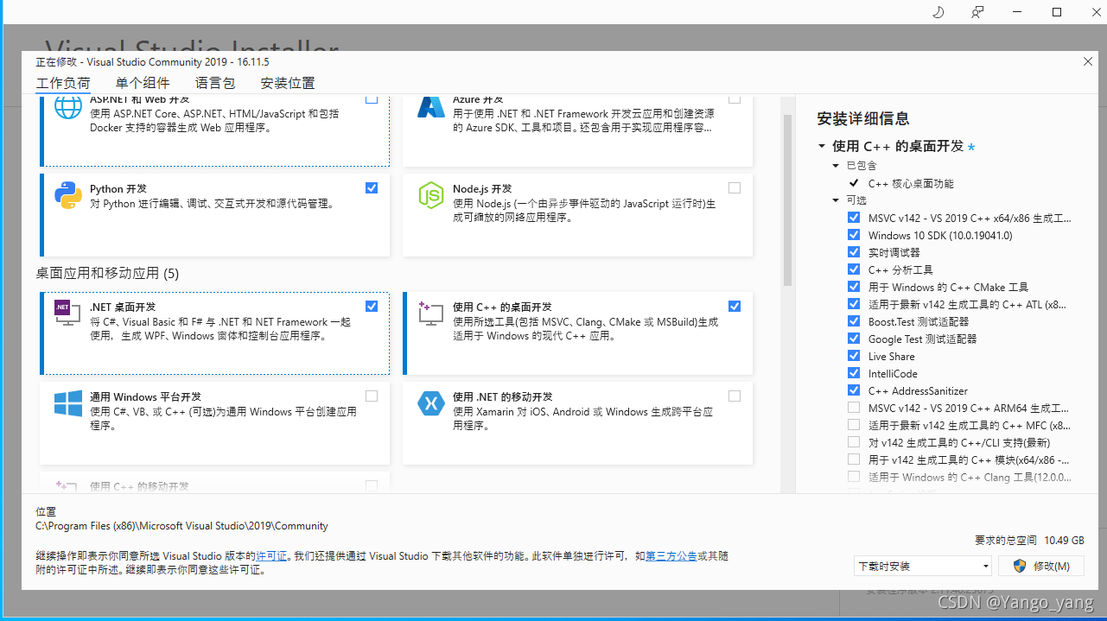Check MSVC v142 ARM64 生成工具 option

[x=854, y=408]
